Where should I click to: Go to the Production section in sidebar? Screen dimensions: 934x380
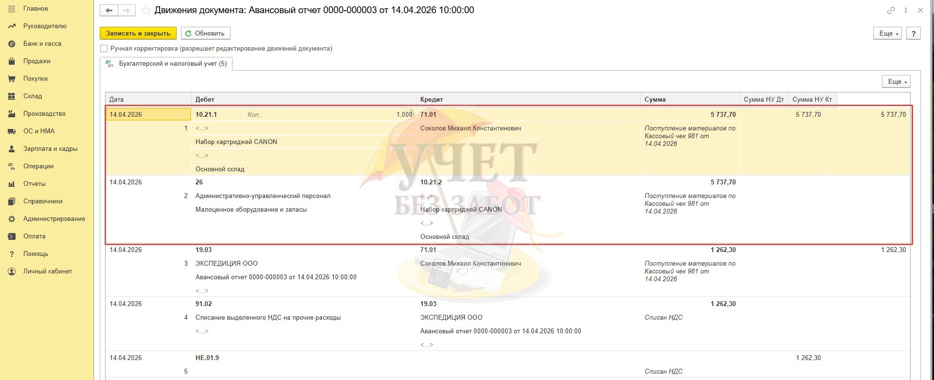coord(44,114)
